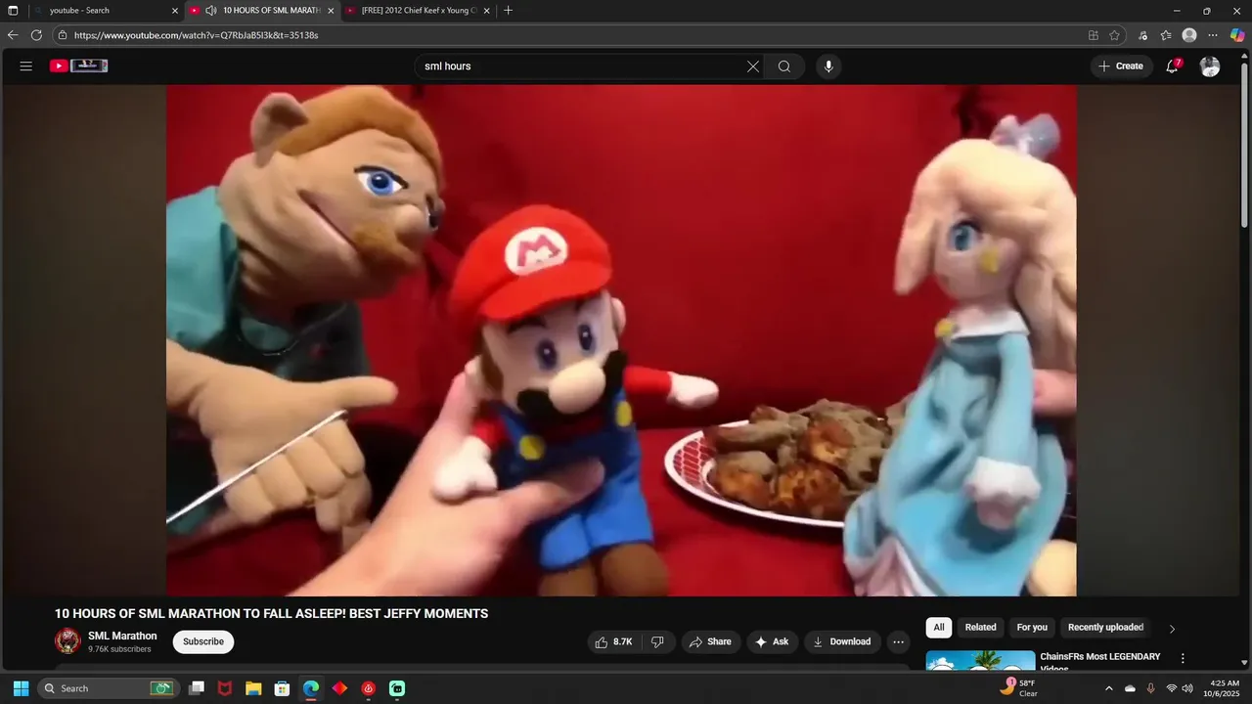Click the browser address bar URL
This screenshot has width=1252, height=704.
click(x=196, y=35)
